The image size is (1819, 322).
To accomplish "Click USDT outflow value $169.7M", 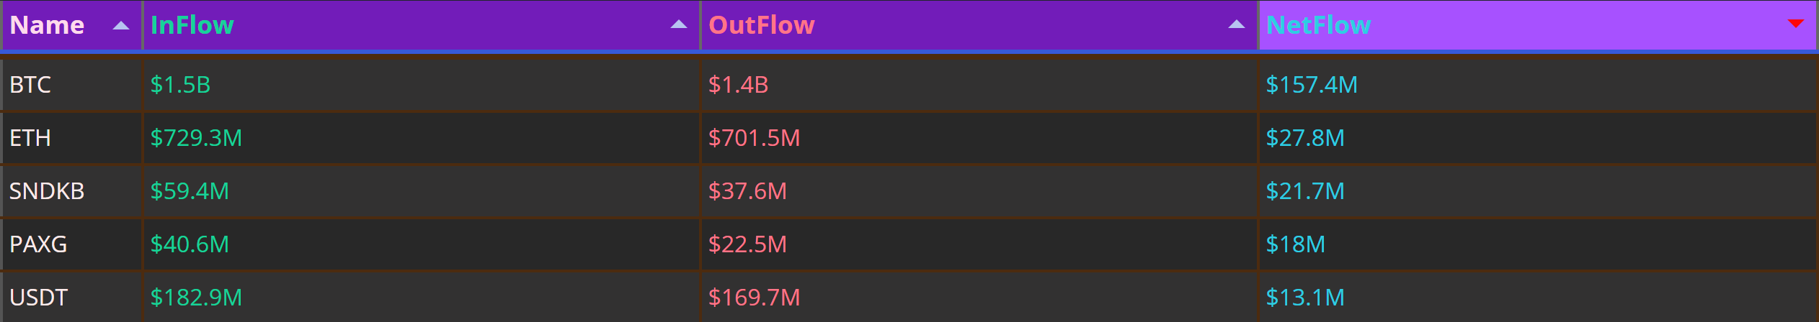I will click(x=754, y=298).
